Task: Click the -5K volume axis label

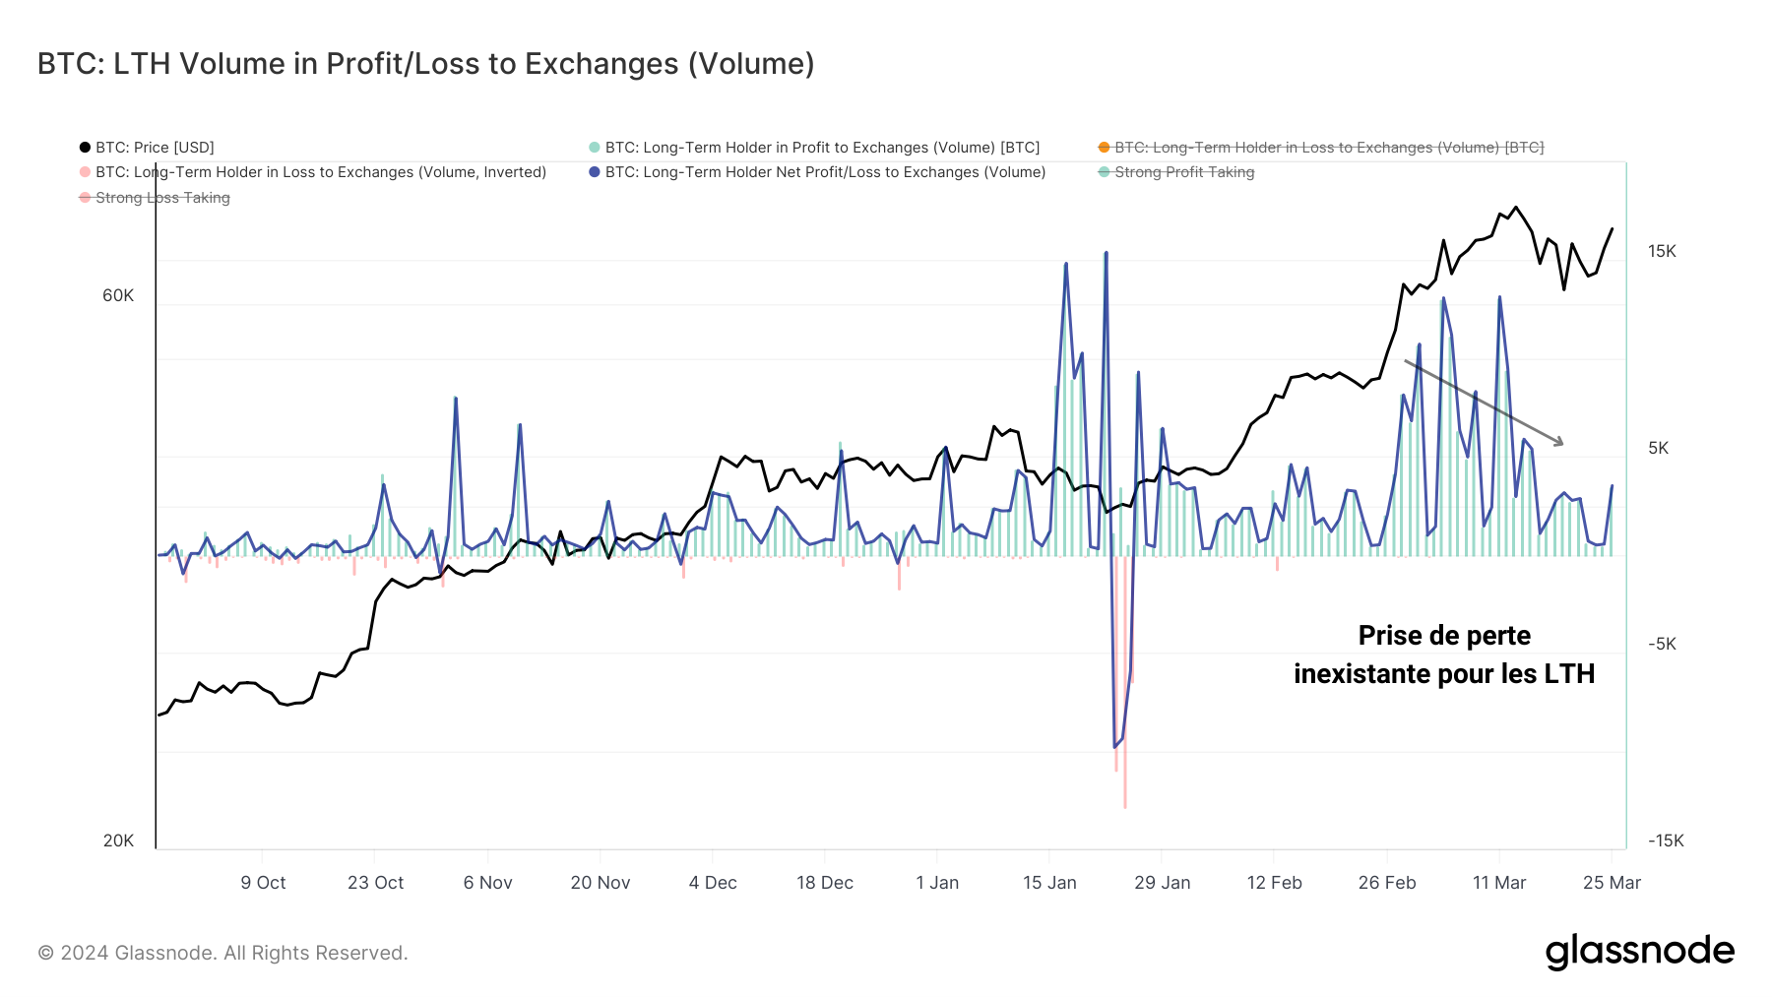Action: [x=1662, y=644]
